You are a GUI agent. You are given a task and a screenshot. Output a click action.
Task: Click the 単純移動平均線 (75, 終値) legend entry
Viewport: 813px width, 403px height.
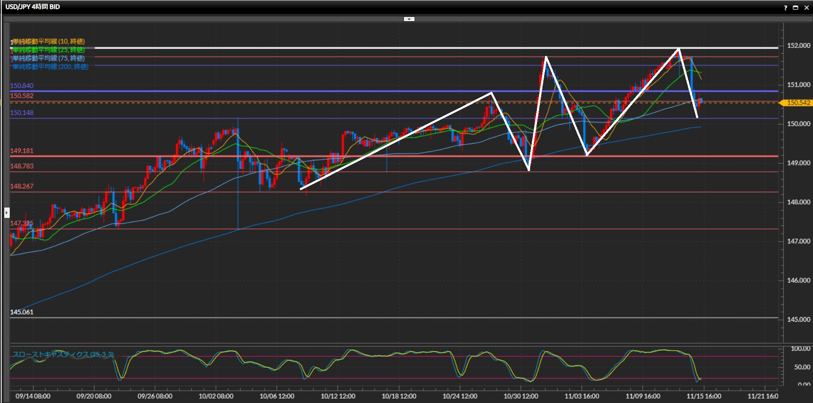(x=48, y=58)
